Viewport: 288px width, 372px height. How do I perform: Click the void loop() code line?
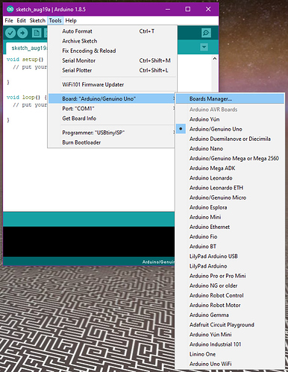click(x=27, y=97)
